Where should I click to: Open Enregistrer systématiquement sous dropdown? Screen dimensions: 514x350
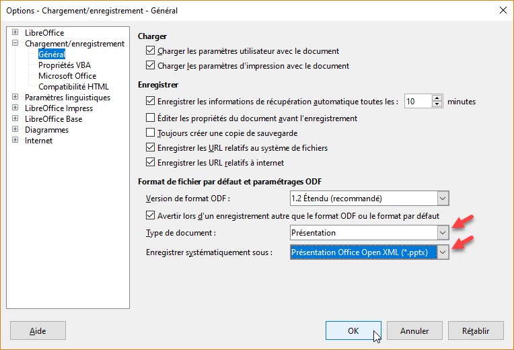[x=442, y=252]
